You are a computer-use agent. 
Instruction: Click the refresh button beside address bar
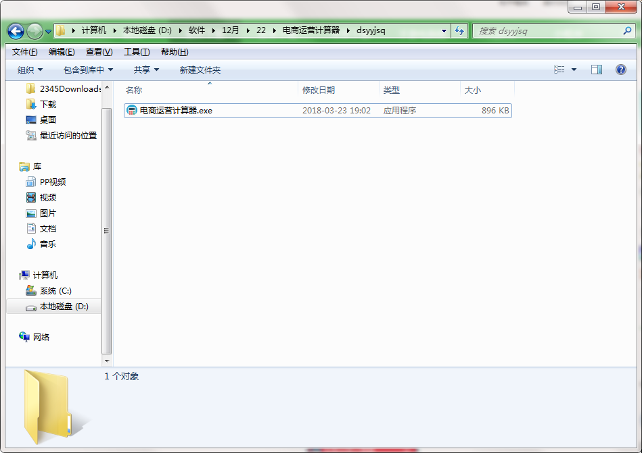pyautogui.click(x=460, y=31)
